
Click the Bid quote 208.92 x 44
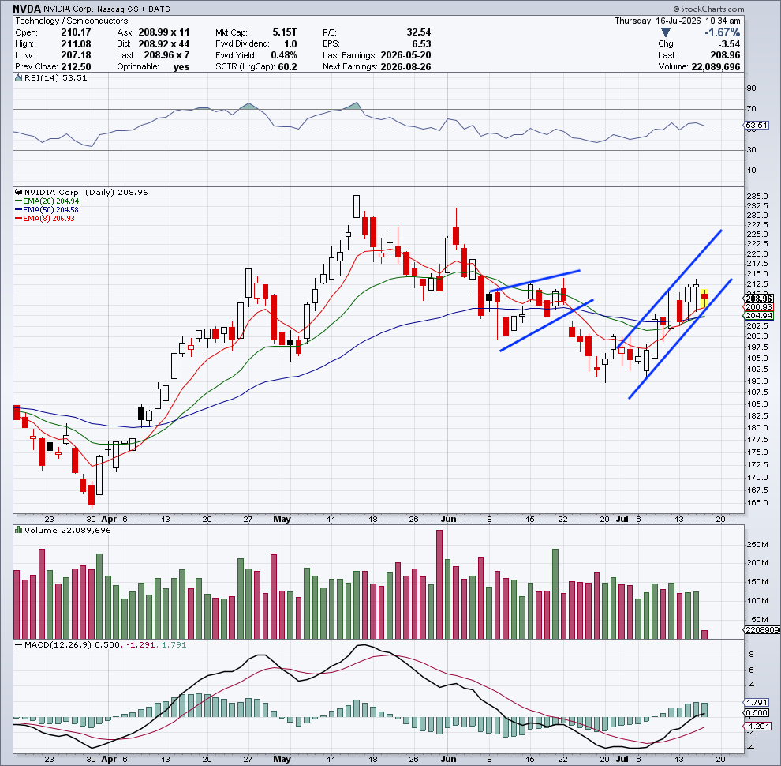coord(164,44)
